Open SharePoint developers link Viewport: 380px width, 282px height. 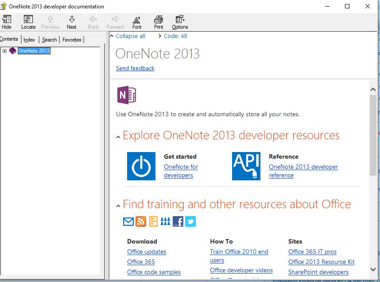click(318, 272)
